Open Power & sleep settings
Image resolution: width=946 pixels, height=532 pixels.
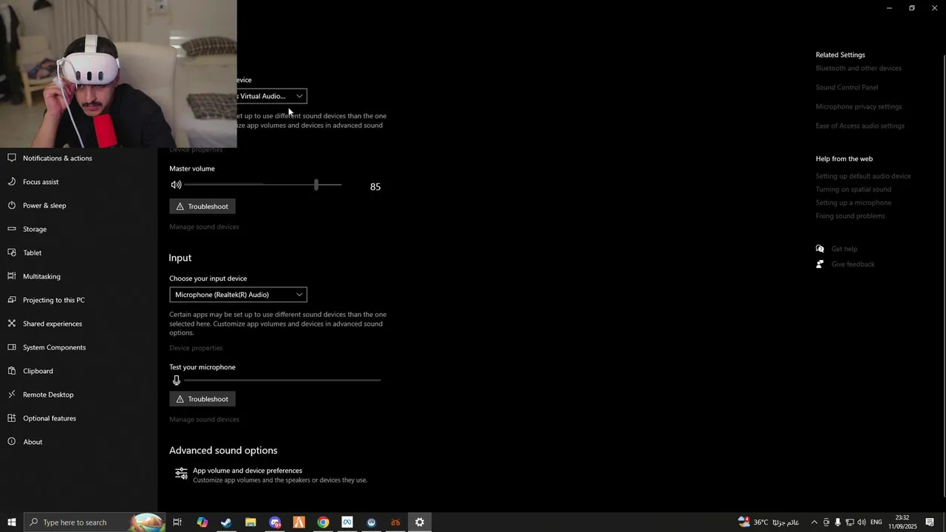coord(44,205)
